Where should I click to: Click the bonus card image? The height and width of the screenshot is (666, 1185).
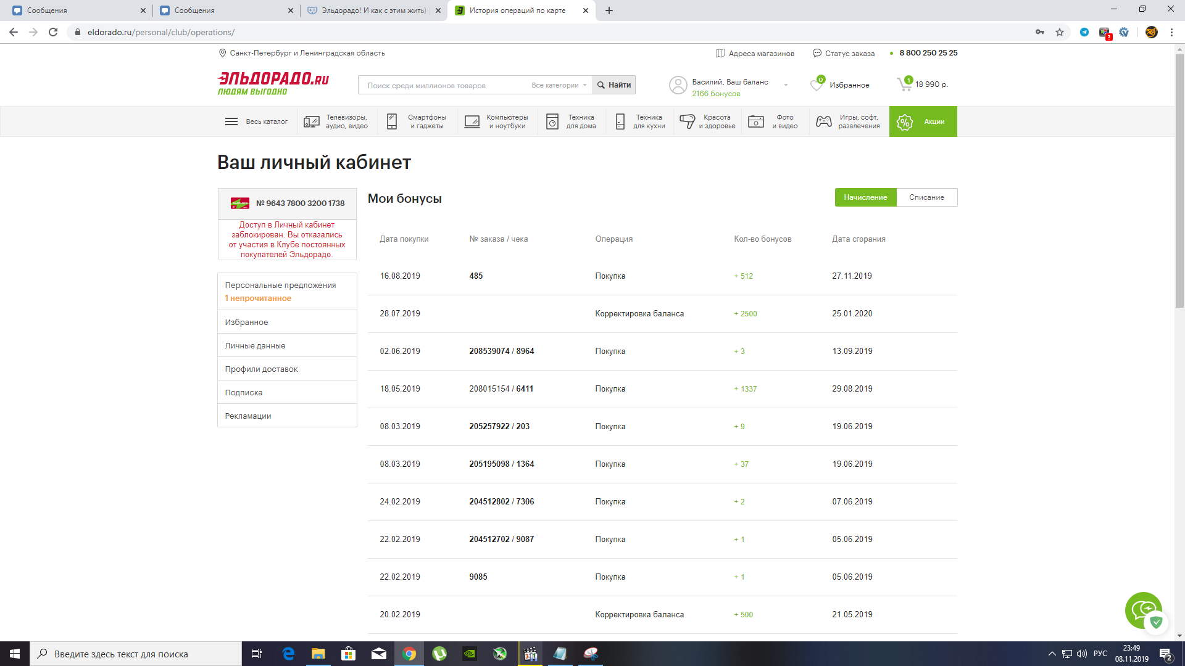pos(240,203)
